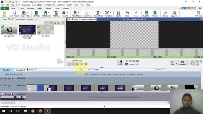This screenshot has width=203, height=114.
Task: Share on Facebook icon
Action: point(183,8)
